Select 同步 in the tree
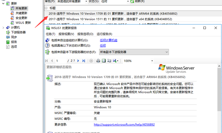Viewport: 222px width, 133px height. point(14,37)
